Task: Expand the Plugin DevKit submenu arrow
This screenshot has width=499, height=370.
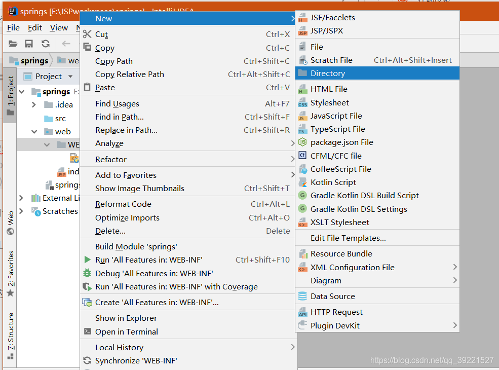Action: point(455,325)
